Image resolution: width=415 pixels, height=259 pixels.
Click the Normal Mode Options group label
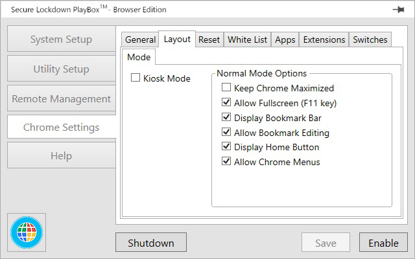coord(261,73)
